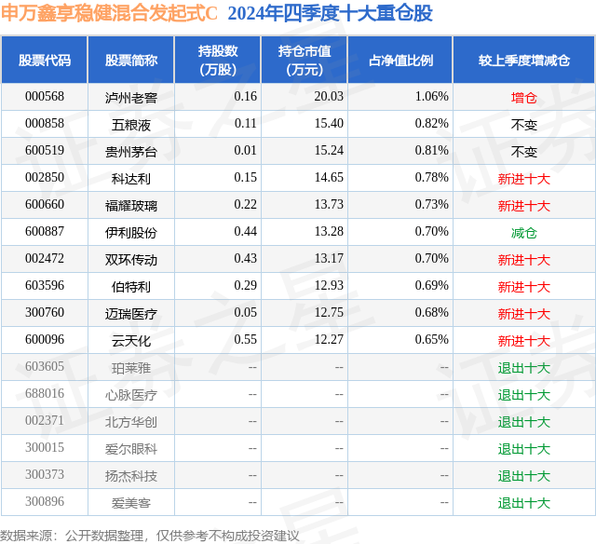Select stock code 000568

pos(45,97)
